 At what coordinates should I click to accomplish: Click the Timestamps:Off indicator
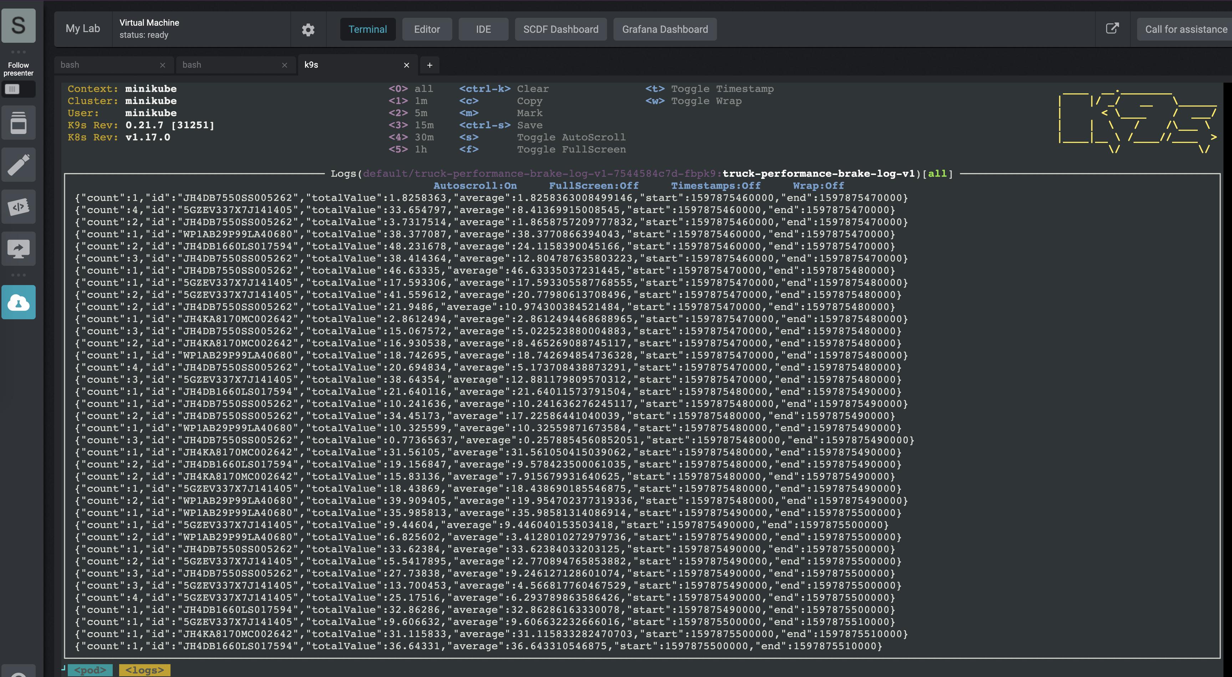point(716,186)
